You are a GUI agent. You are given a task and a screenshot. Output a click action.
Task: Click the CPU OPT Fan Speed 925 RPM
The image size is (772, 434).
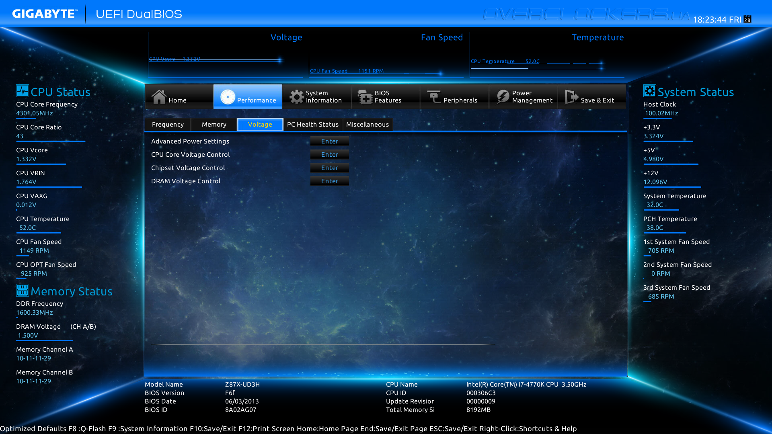point(34,273)
